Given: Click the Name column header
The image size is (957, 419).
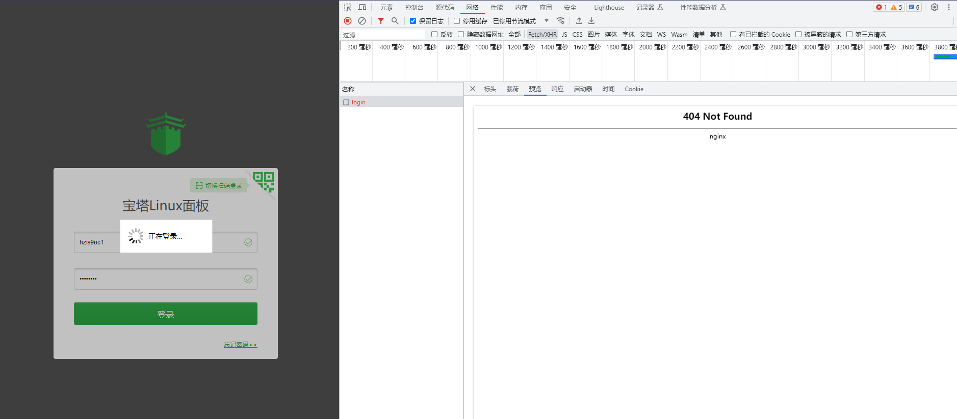Looking at the screenshot, I should [x=401, y=89].
